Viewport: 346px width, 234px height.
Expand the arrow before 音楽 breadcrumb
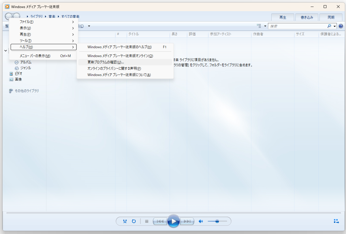[x=46, y=17]
